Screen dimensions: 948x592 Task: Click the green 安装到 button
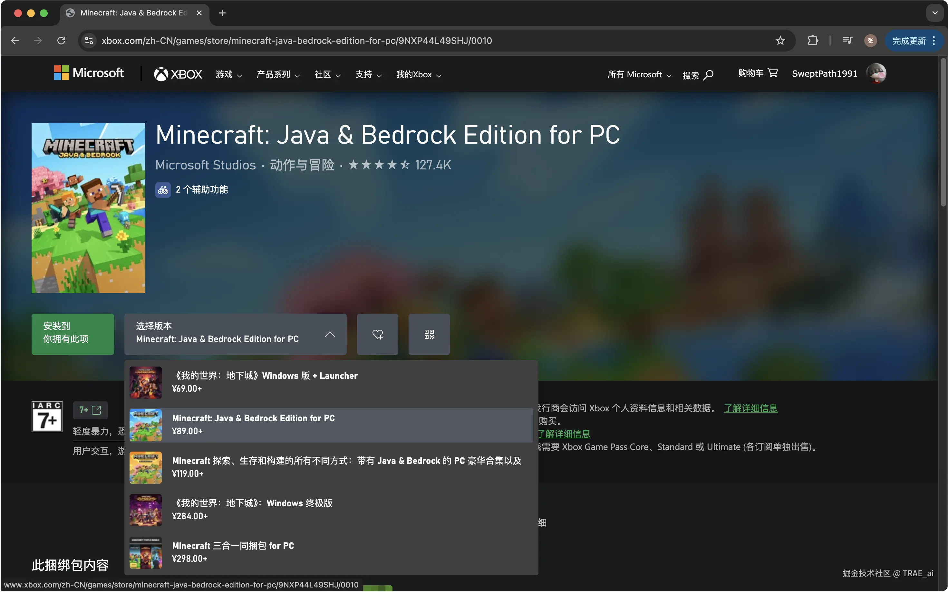click(73, 334)
